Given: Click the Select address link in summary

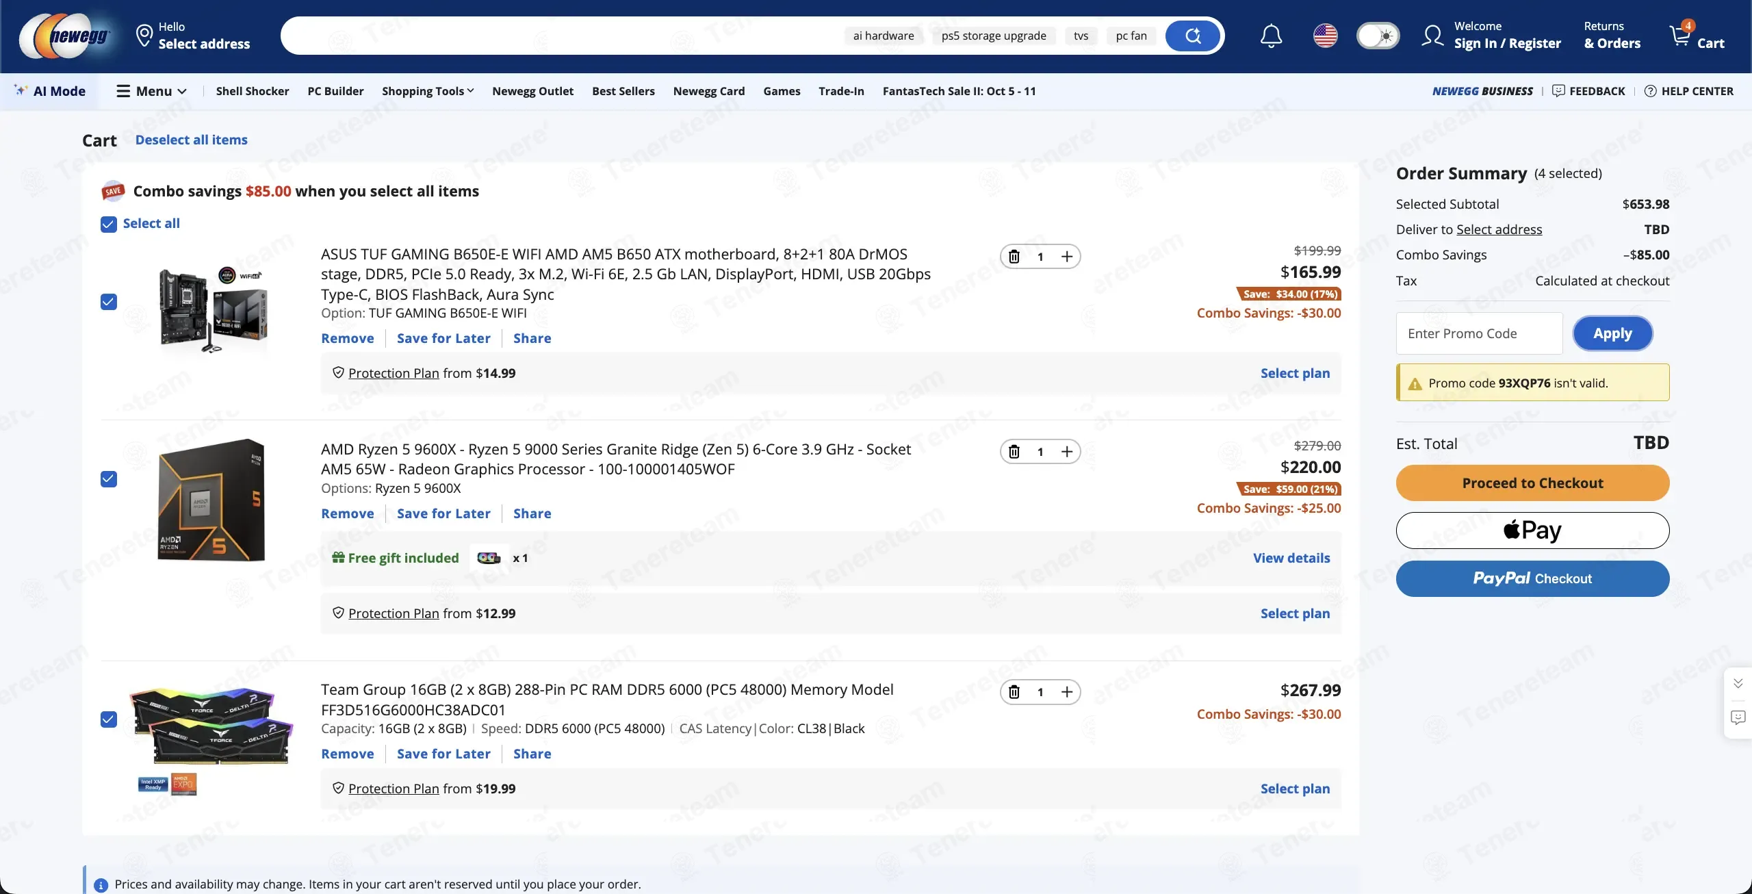Looking at the screenshot, I should (x=1499, y=229).
